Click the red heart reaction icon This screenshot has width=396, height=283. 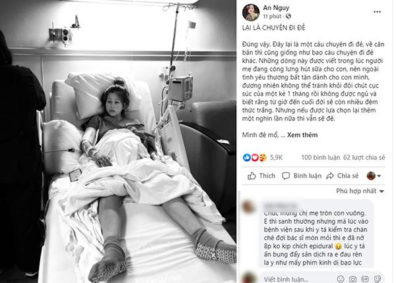tap(255, 157)
